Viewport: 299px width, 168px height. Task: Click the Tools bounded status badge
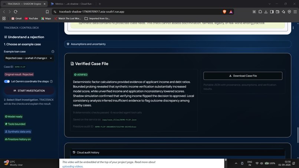click(15, 124)
